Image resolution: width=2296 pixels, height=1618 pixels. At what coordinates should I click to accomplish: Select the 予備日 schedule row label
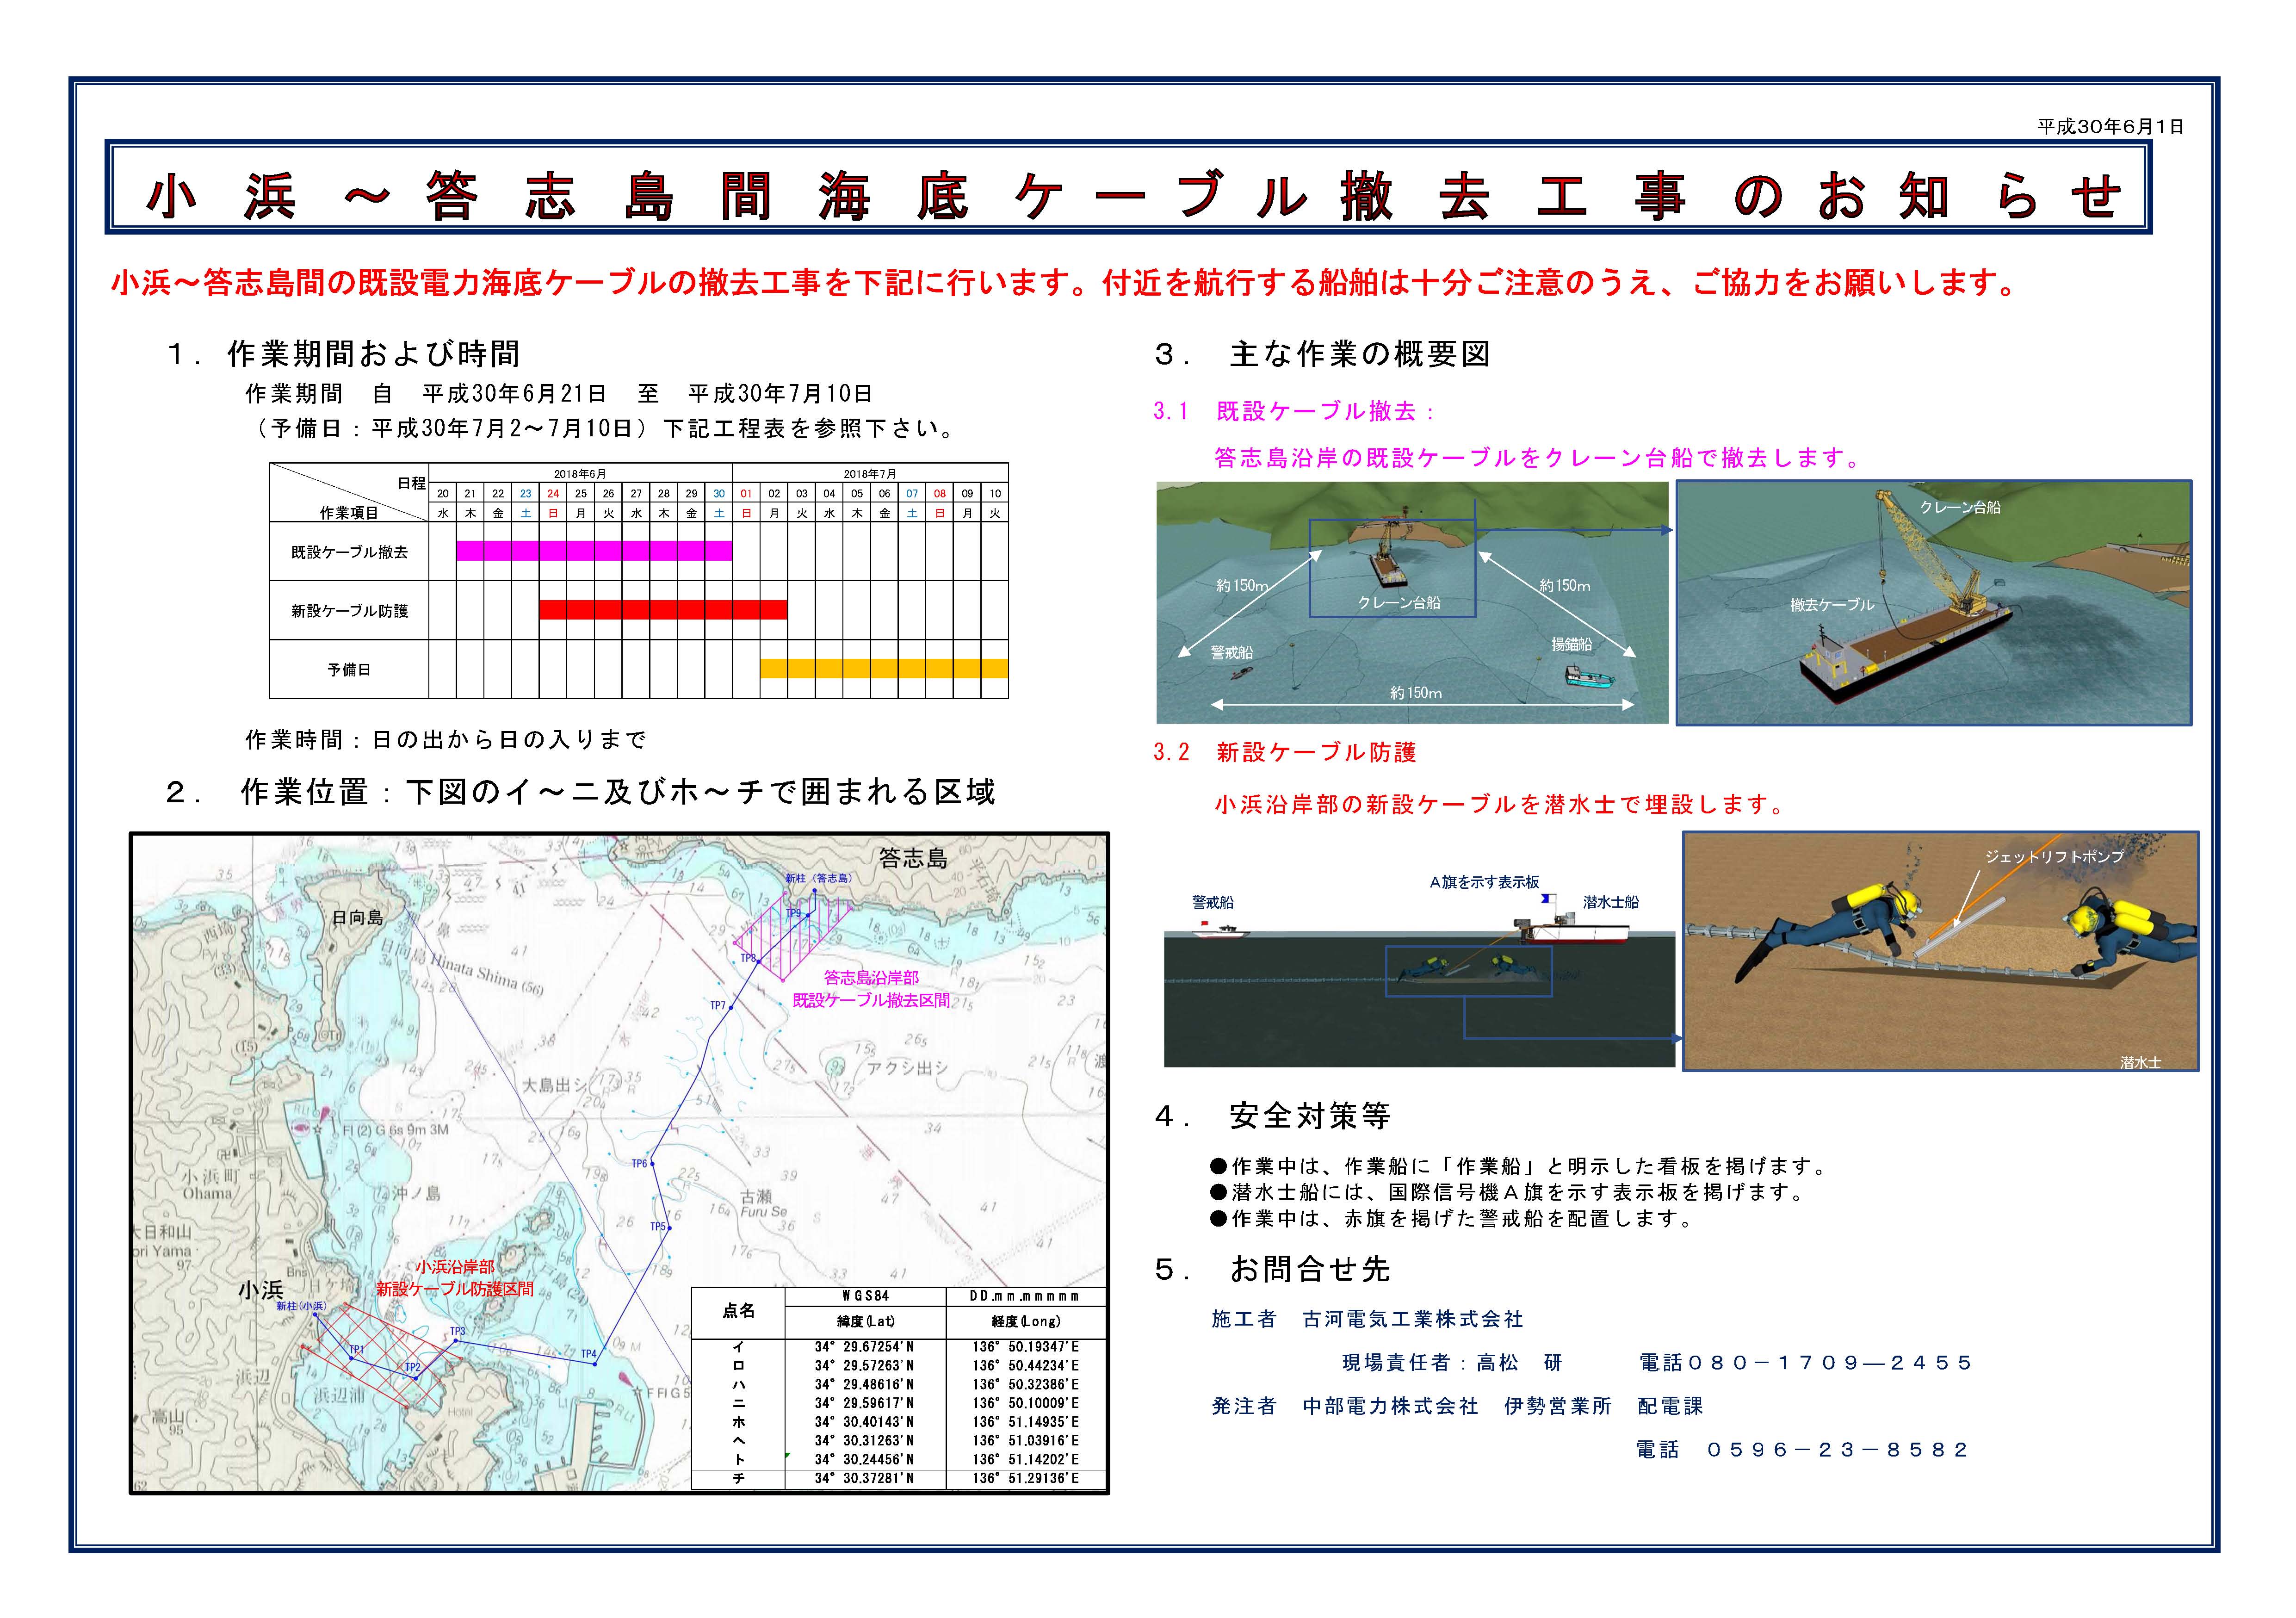pos(349,670)
